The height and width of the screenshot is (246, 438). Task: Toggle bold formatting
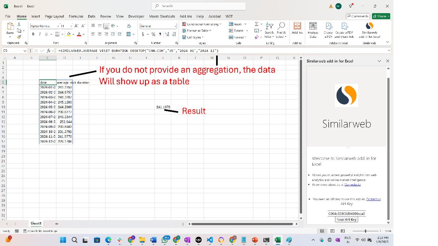tap(33, 34)
